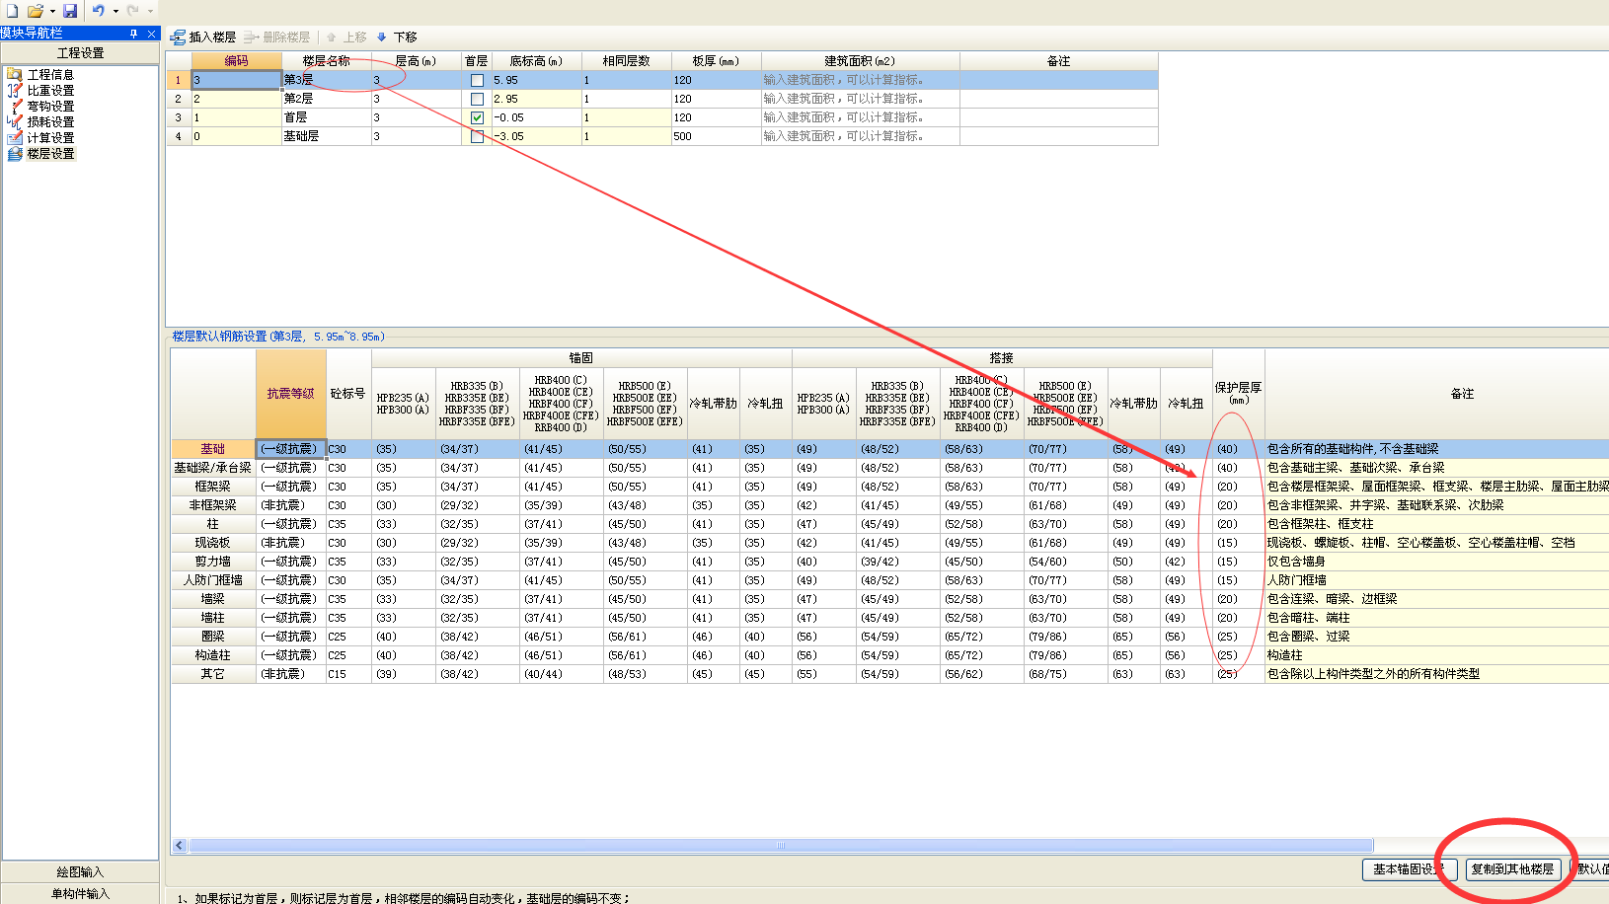Viewport: 1609px width, 904px height.
Task: Click the 插入楼层 icon
Action: 178,38
